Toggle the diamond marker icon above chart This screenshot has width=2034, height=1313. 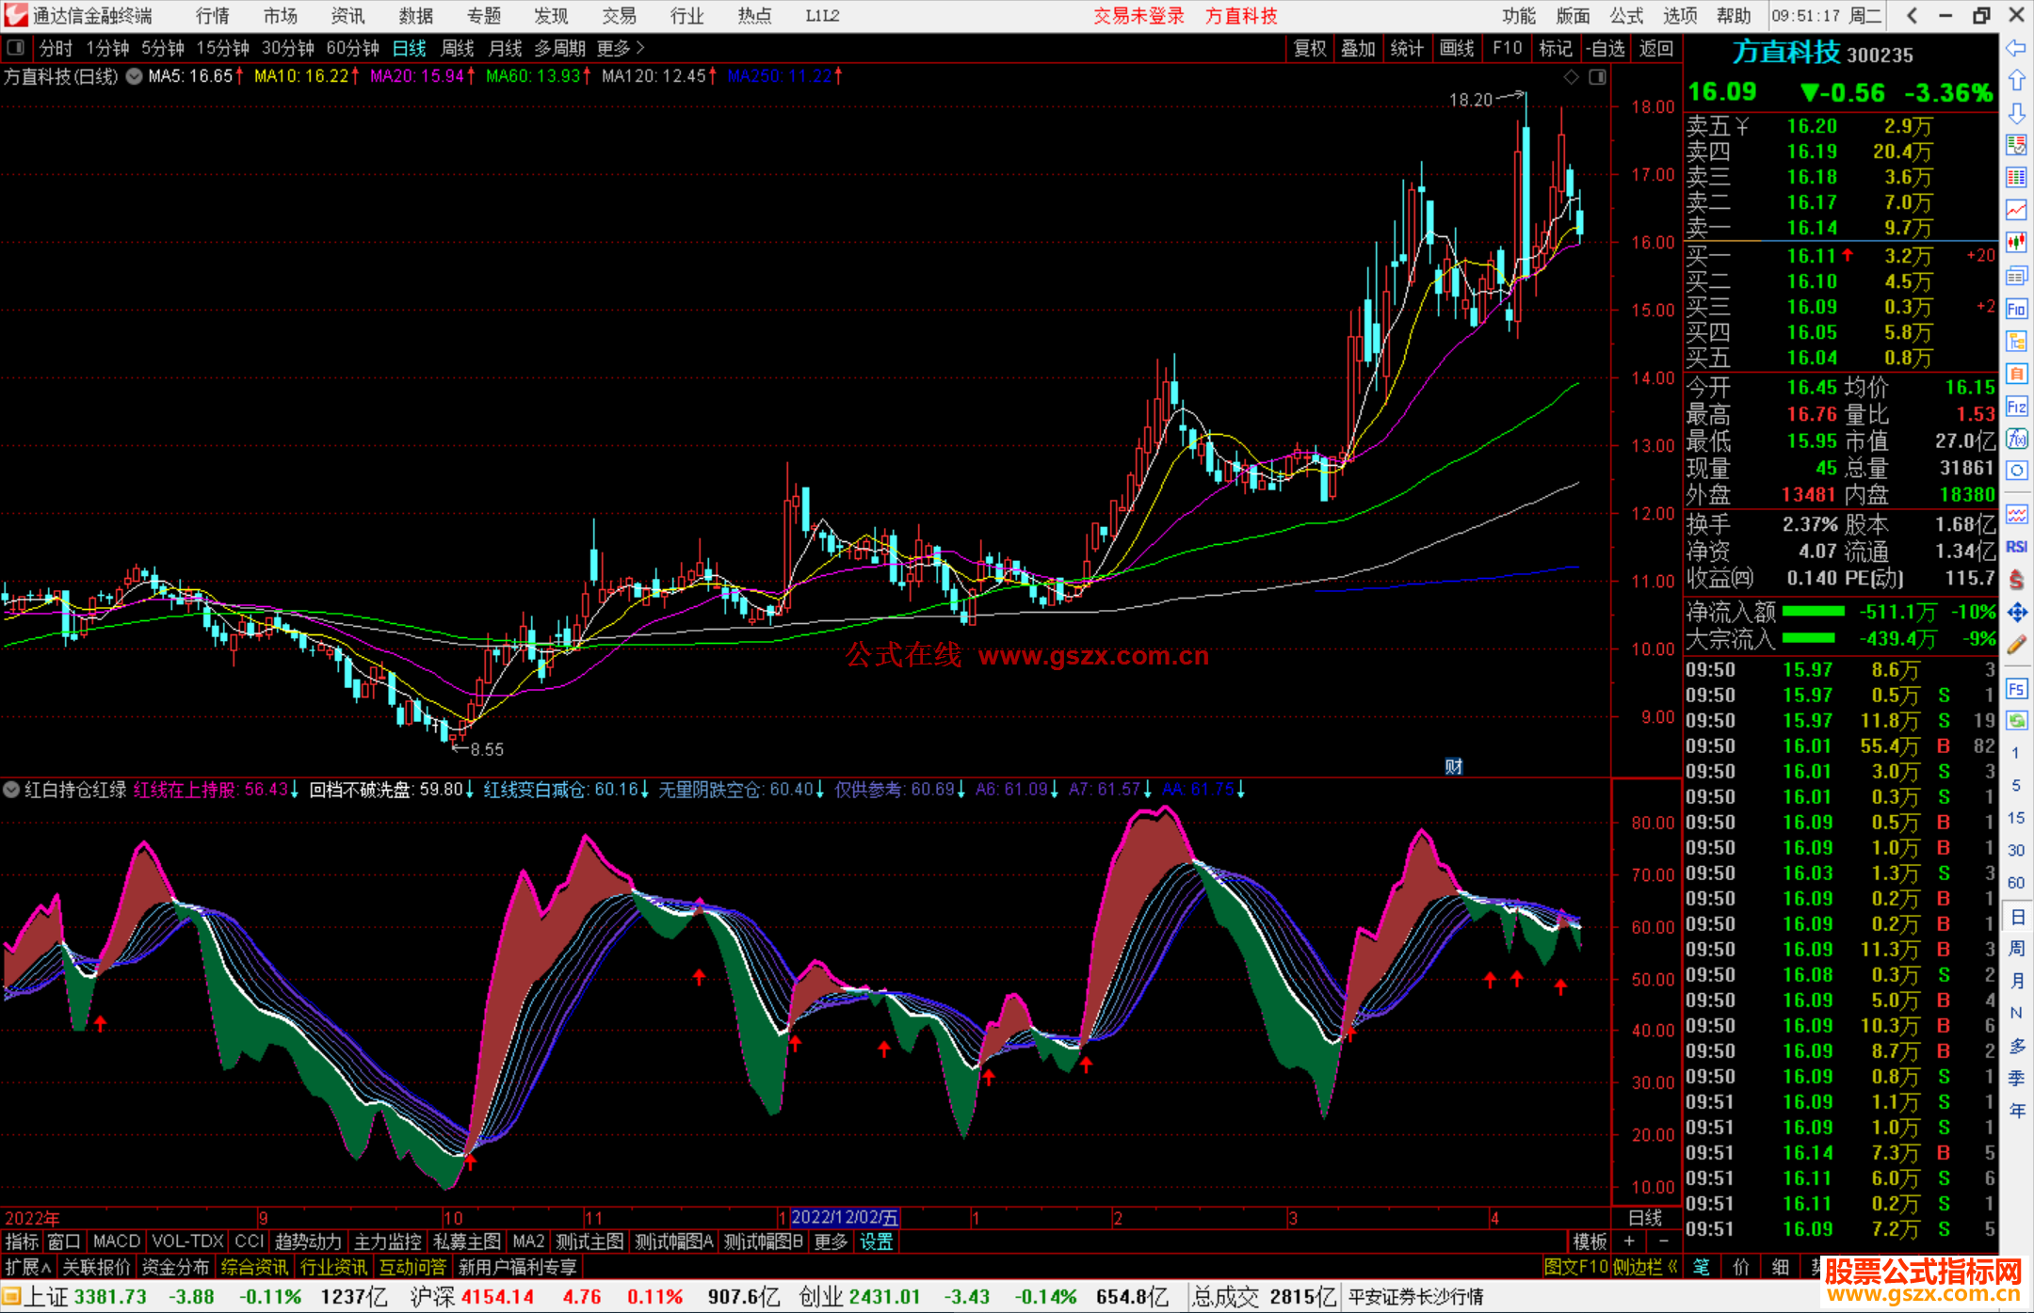pyautogui.click(x=1571, y=77)
